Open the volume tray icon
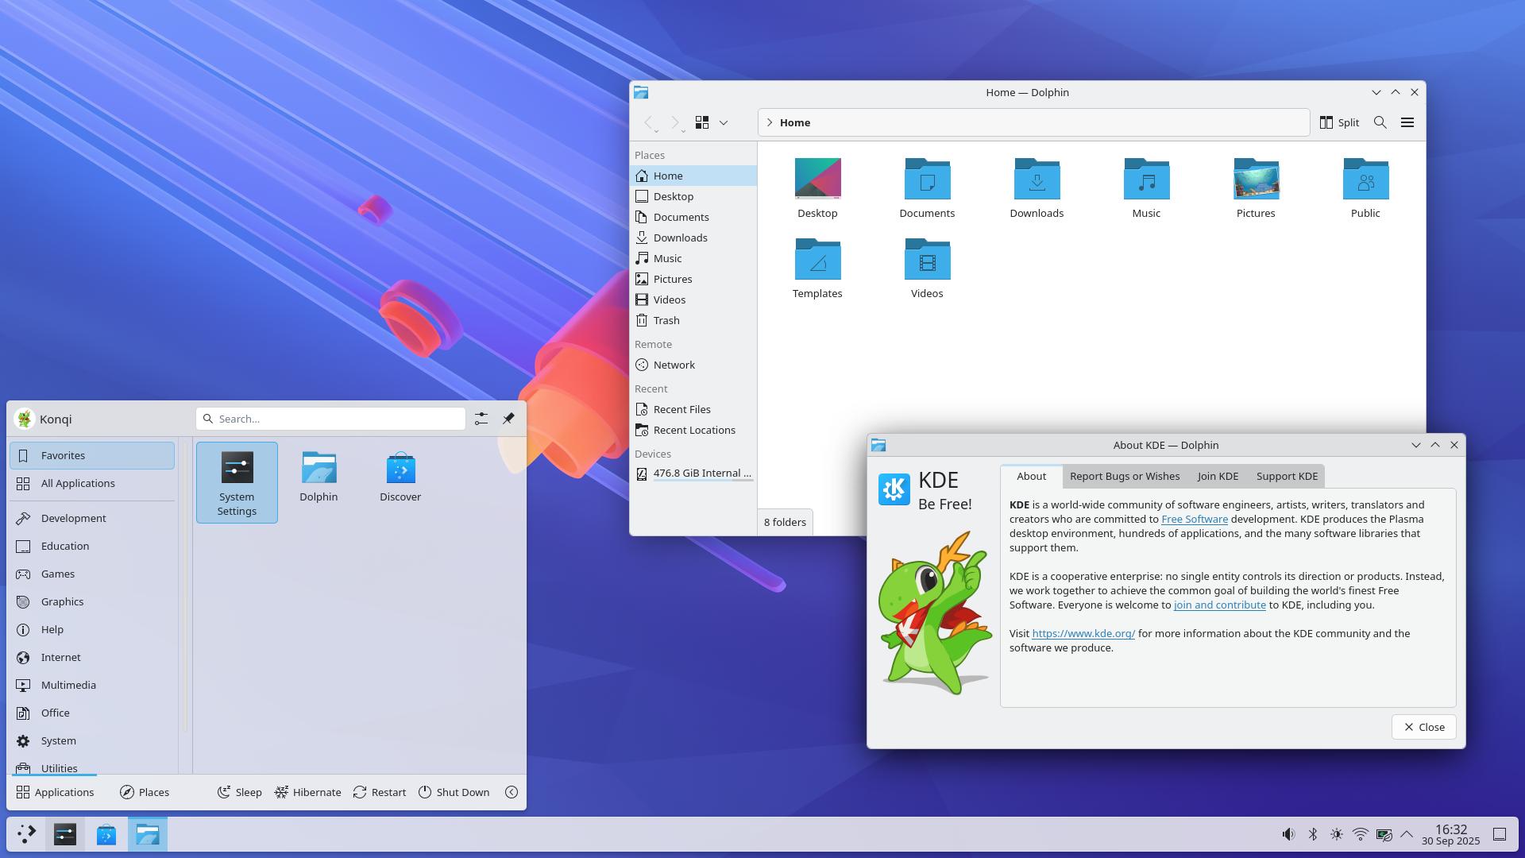1525x858 pixels. click(x=1288, y=834)
